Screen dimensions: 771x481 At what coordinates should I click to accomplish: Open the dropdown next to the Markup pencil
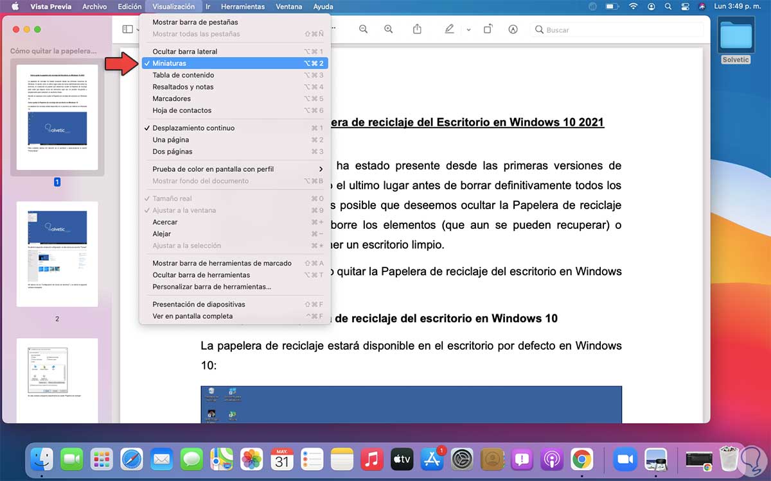click(x=468, y=29)
